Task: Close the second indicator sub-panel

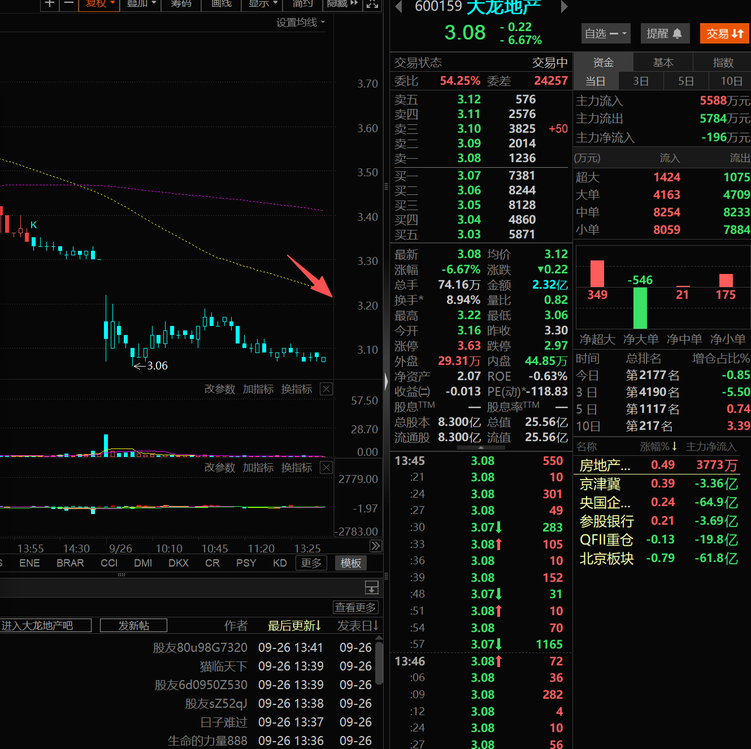Action: pyautogui.click(x=326, y=468)
